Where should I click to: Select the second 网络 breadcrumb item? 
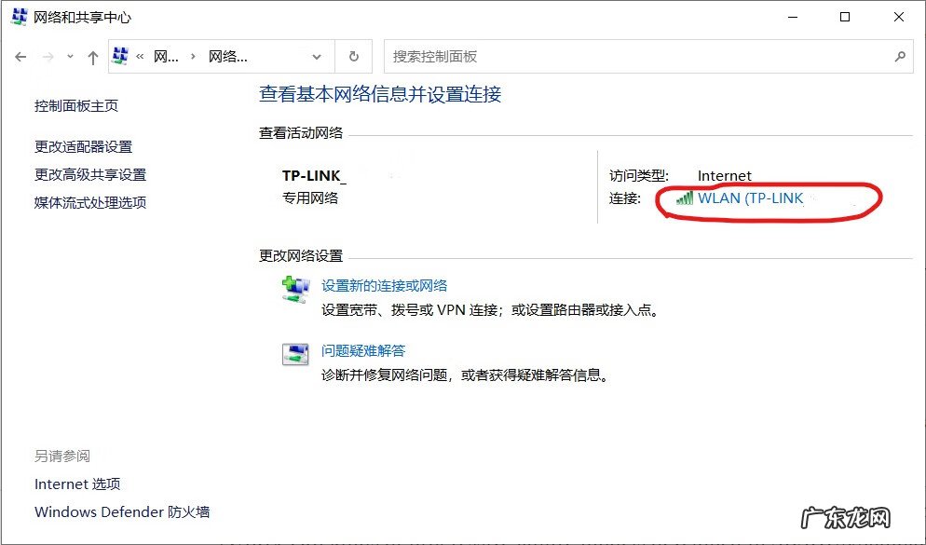point(230,56)
